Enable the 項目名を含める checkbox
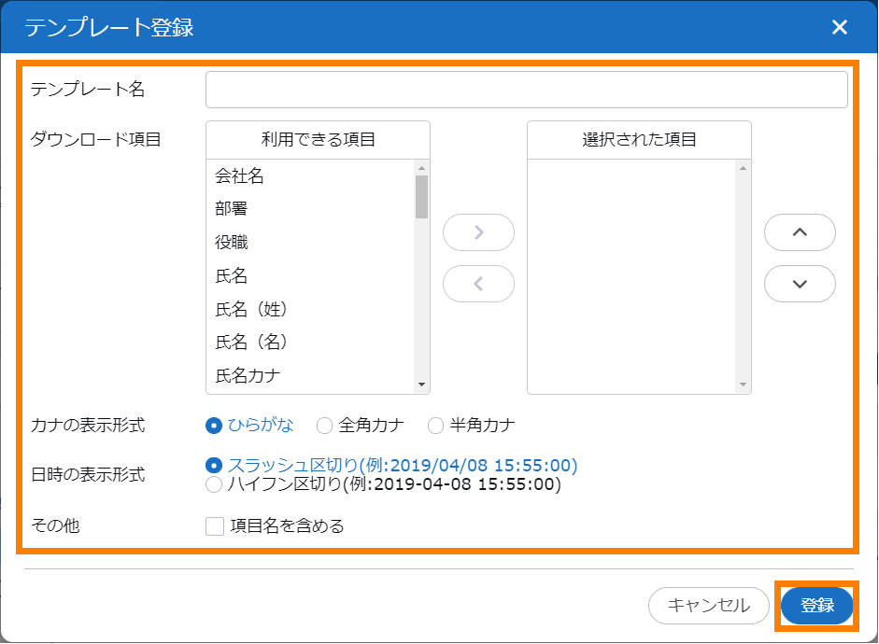This screenshot has width=879, height=644. pyautogui.click(x=215, y=526)
